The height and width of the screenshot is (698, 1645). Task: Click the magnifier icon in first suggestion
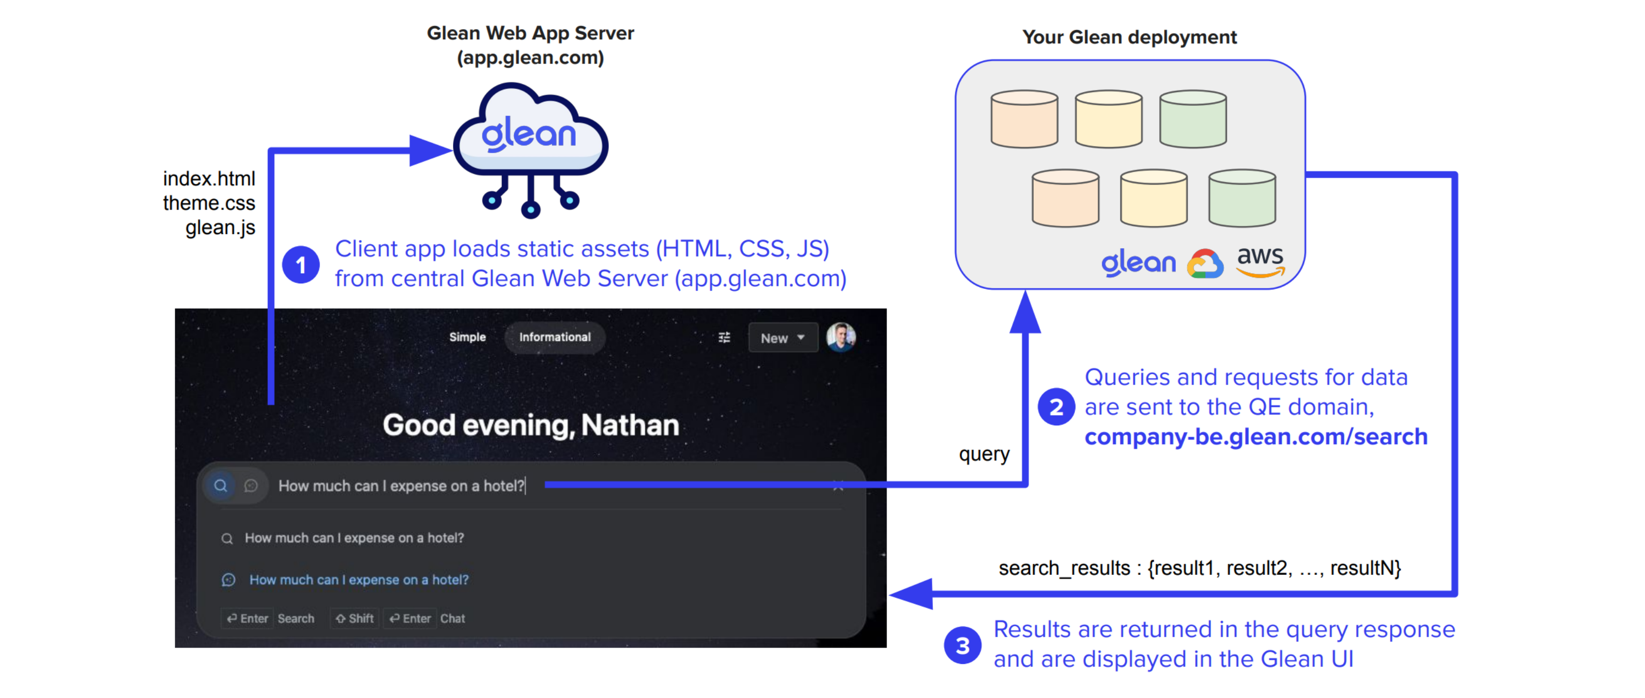click(x=226, y=538)
